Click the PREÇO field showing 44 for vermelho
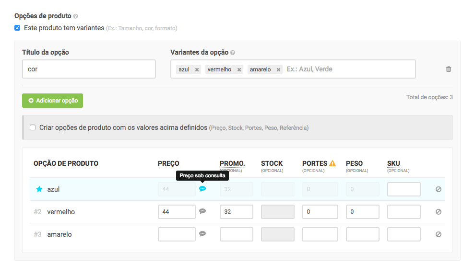This screenshot has height=276, width=475. [x=177, y=211]
